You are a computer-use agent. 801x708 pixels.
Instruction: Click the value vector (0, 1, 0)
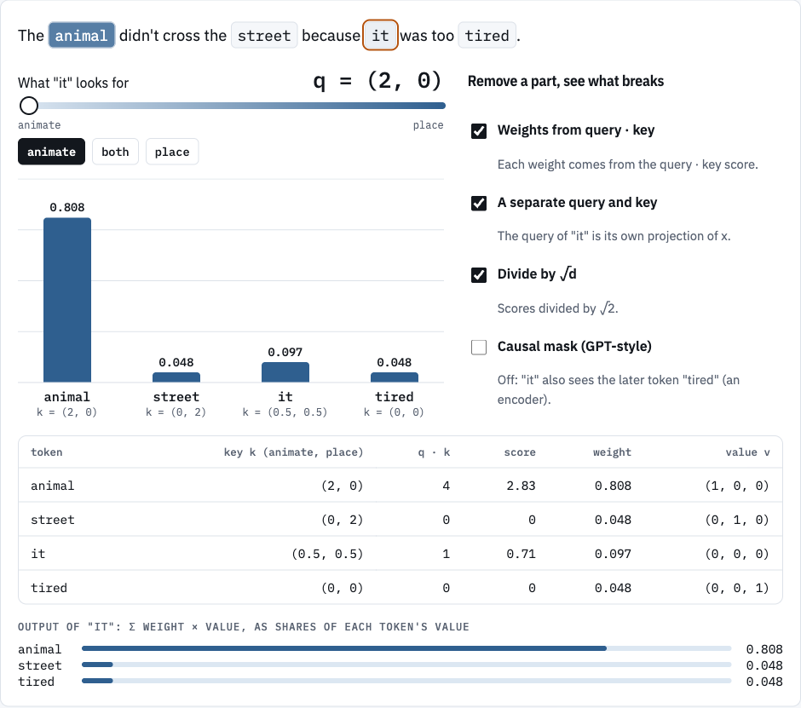click(x=736, y=520)
